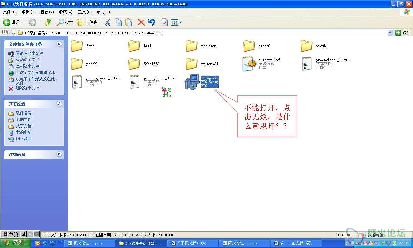Click the 全拼 IME mode indicator
This screenshot has width=413, height=248.
tap(14, 234)
